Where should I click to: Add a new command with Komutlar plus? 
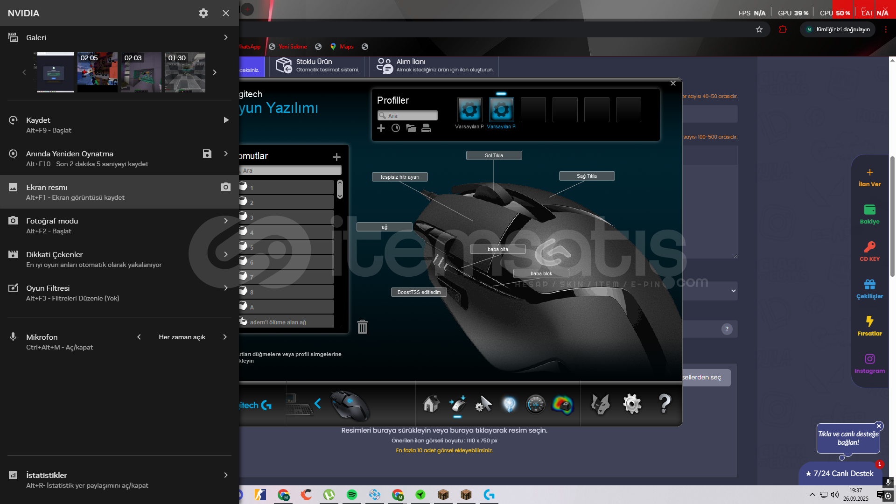(x=336, y=157)
